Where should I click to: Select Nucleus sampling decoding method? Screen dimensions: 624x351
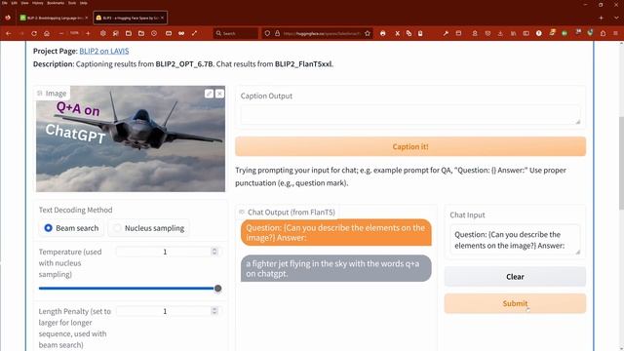(149, 228)
